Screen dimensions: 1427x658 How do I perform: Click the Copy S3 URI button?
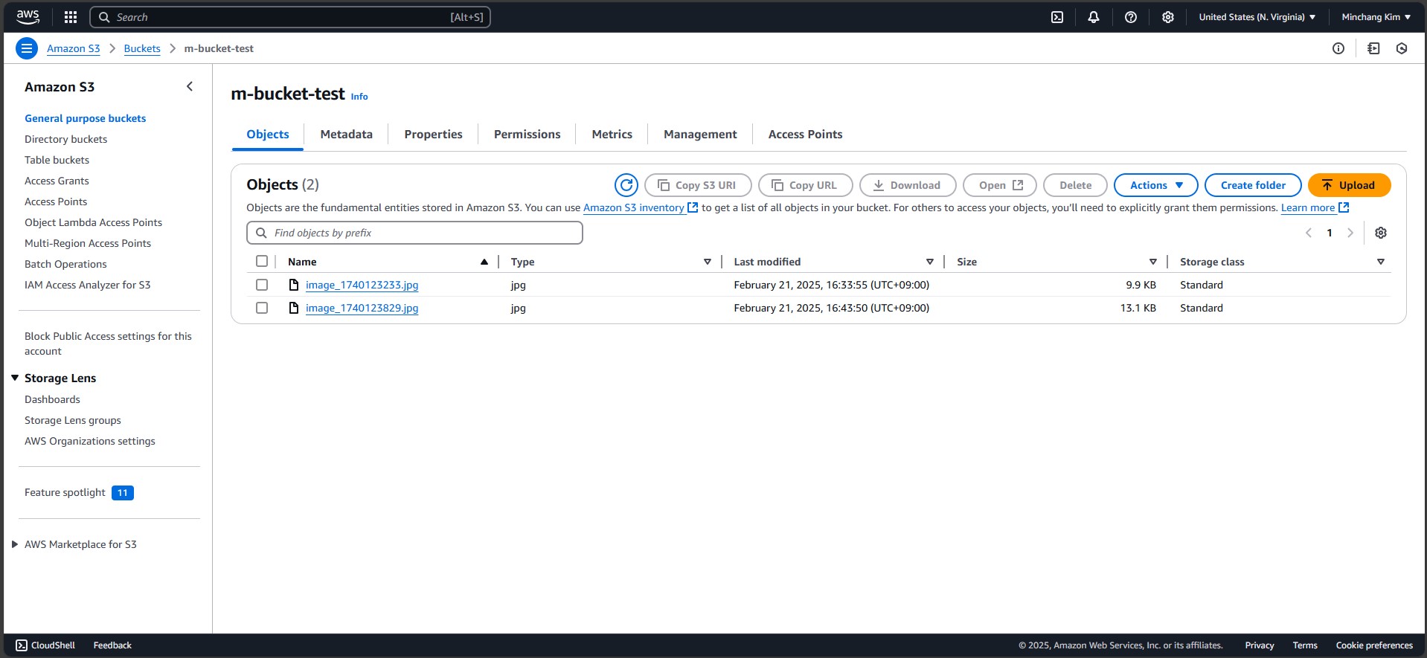pyautogui.click(x=698, y=185)
